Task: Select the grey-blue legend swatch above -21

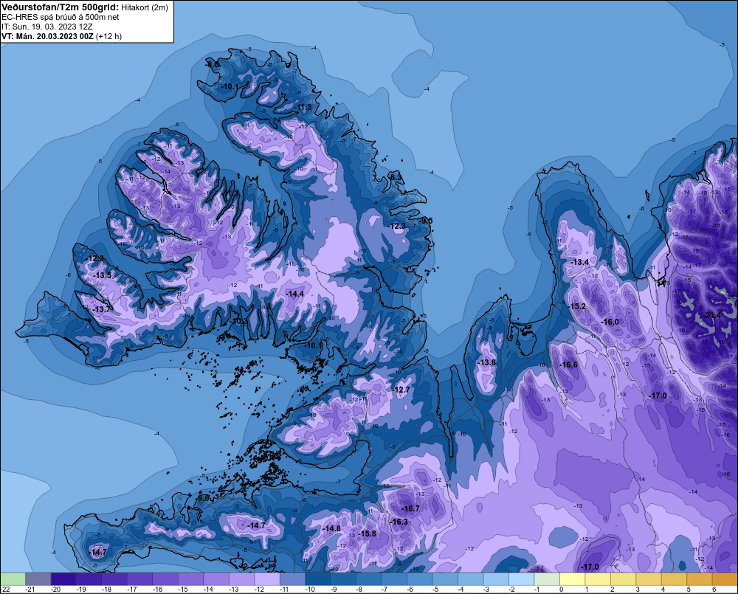Action: [x=38, y=579]
